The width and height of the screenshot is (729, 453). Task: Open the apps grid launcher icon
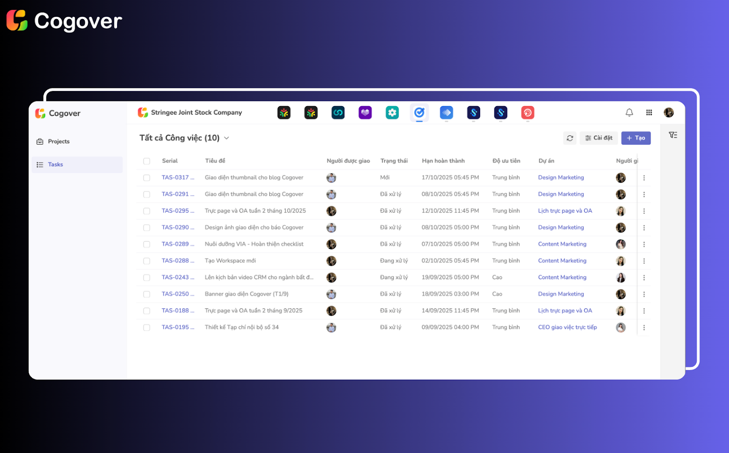click(x=649, y=112)
